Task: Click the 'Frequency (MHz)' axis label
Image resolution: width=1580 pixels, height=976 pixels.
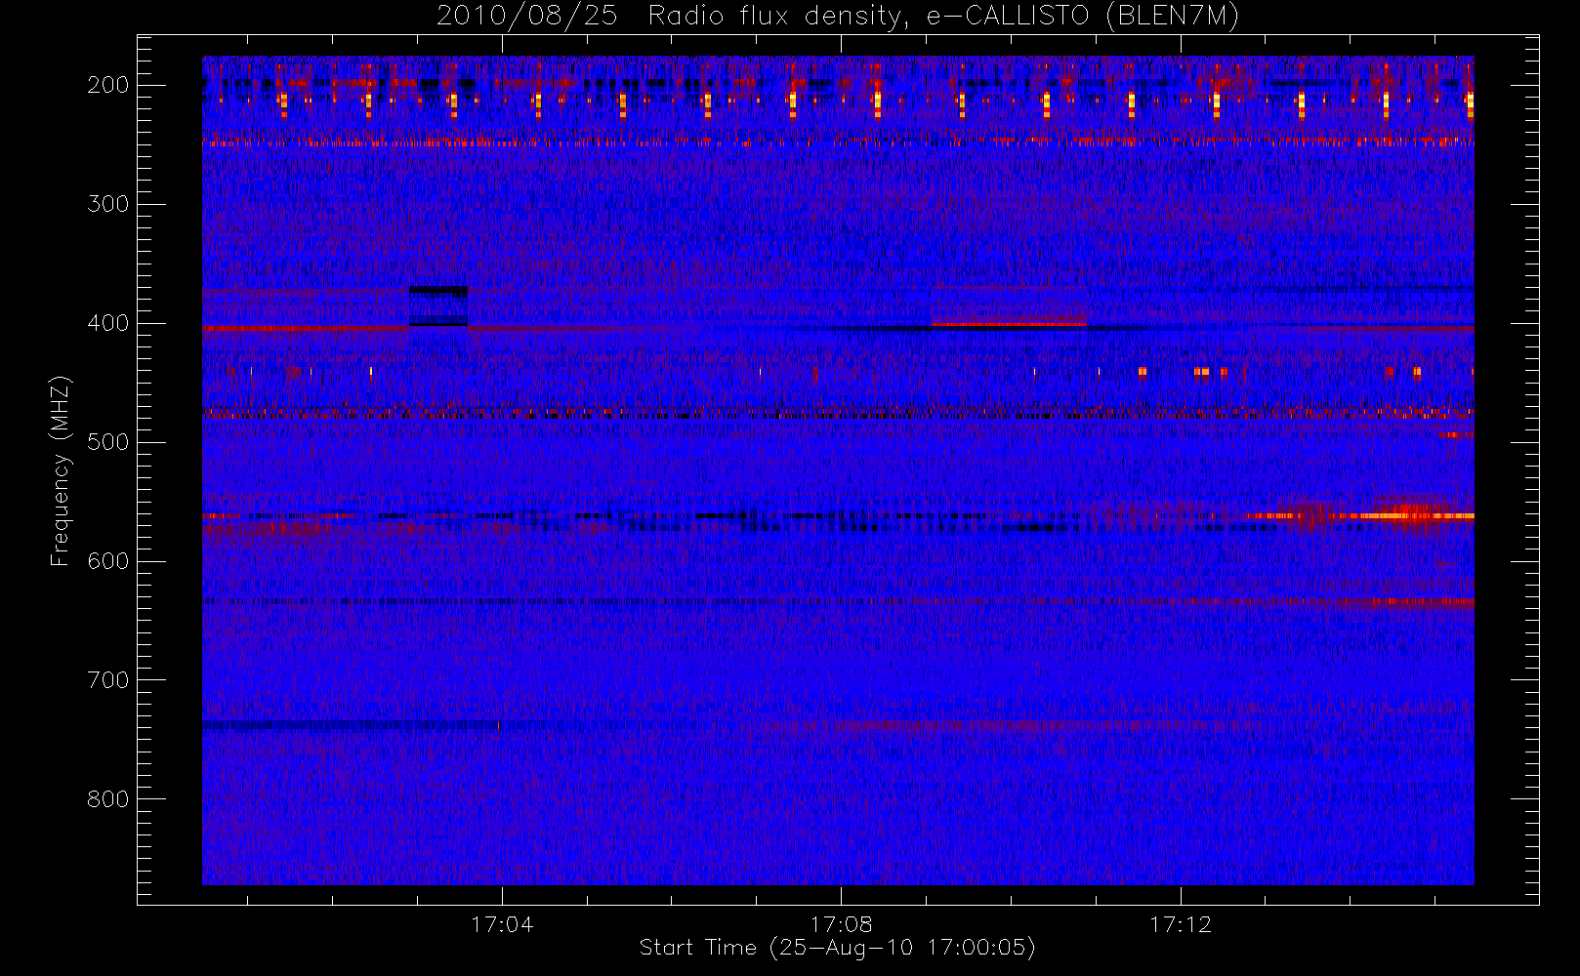Action: pos(61,470)
